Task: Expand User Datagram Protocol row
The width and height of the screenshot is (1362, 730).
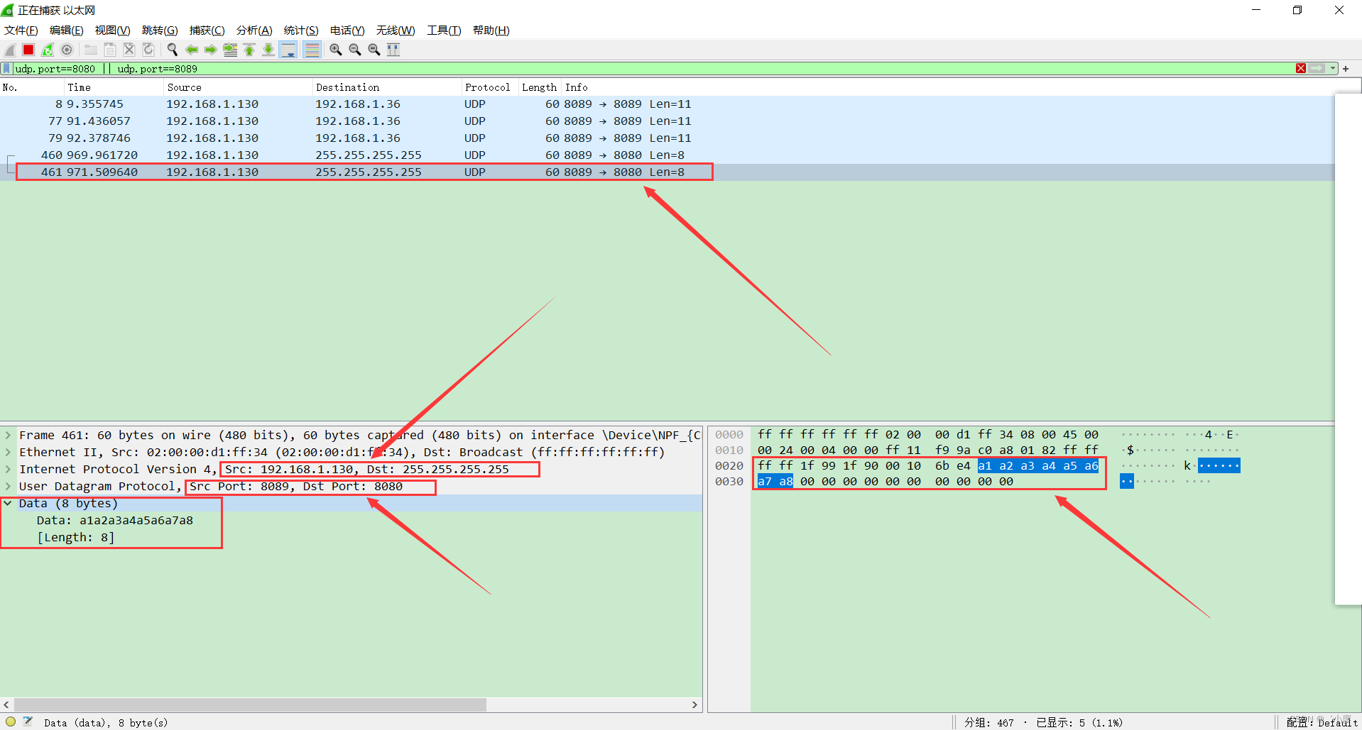Action: [8, 487]
